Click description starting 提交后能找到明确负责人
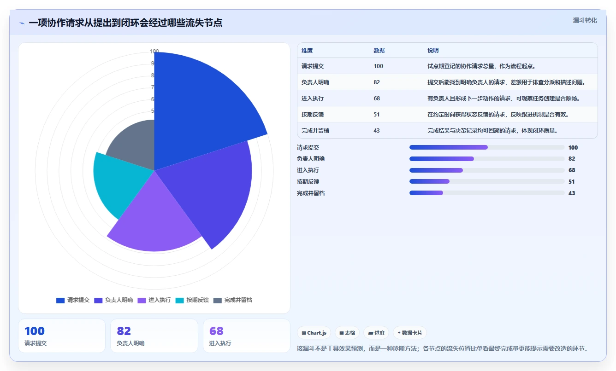 [508, 82]
